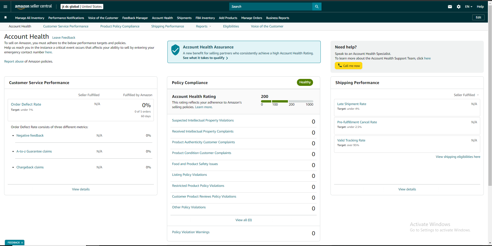Open Food and Product Safety Issues
Image resolution: width=492 pixels, height=246 pixels.
[x=195, y=164]
